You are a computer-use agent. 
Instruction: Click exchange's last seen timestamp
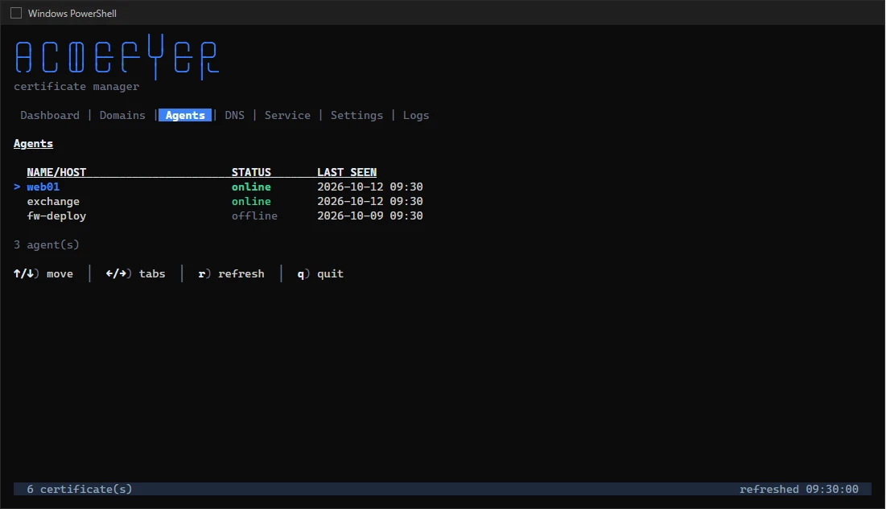[369, 202]
